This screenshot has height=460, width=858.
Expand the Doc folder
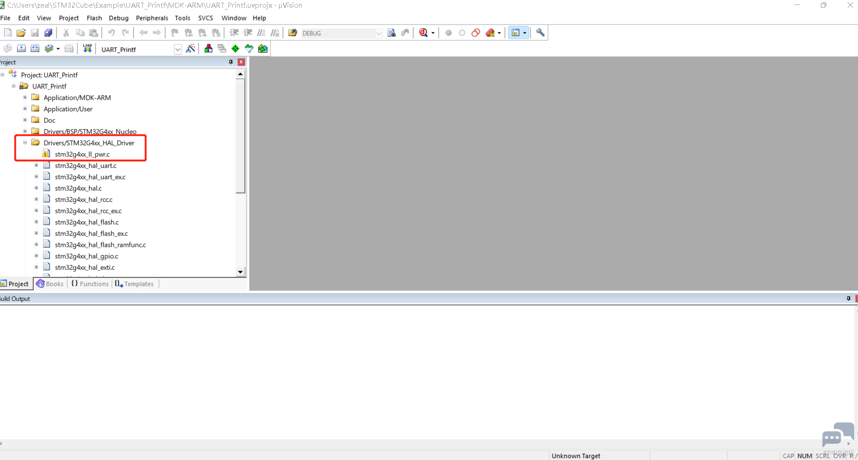25,120
